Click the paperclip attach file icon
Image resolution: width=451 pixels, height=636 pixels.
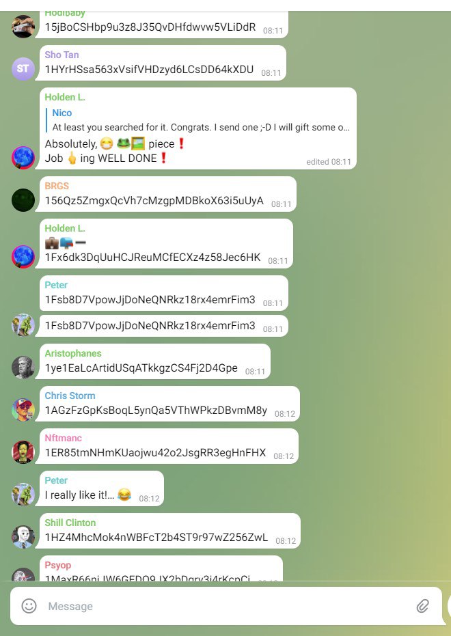click(422, 606)
